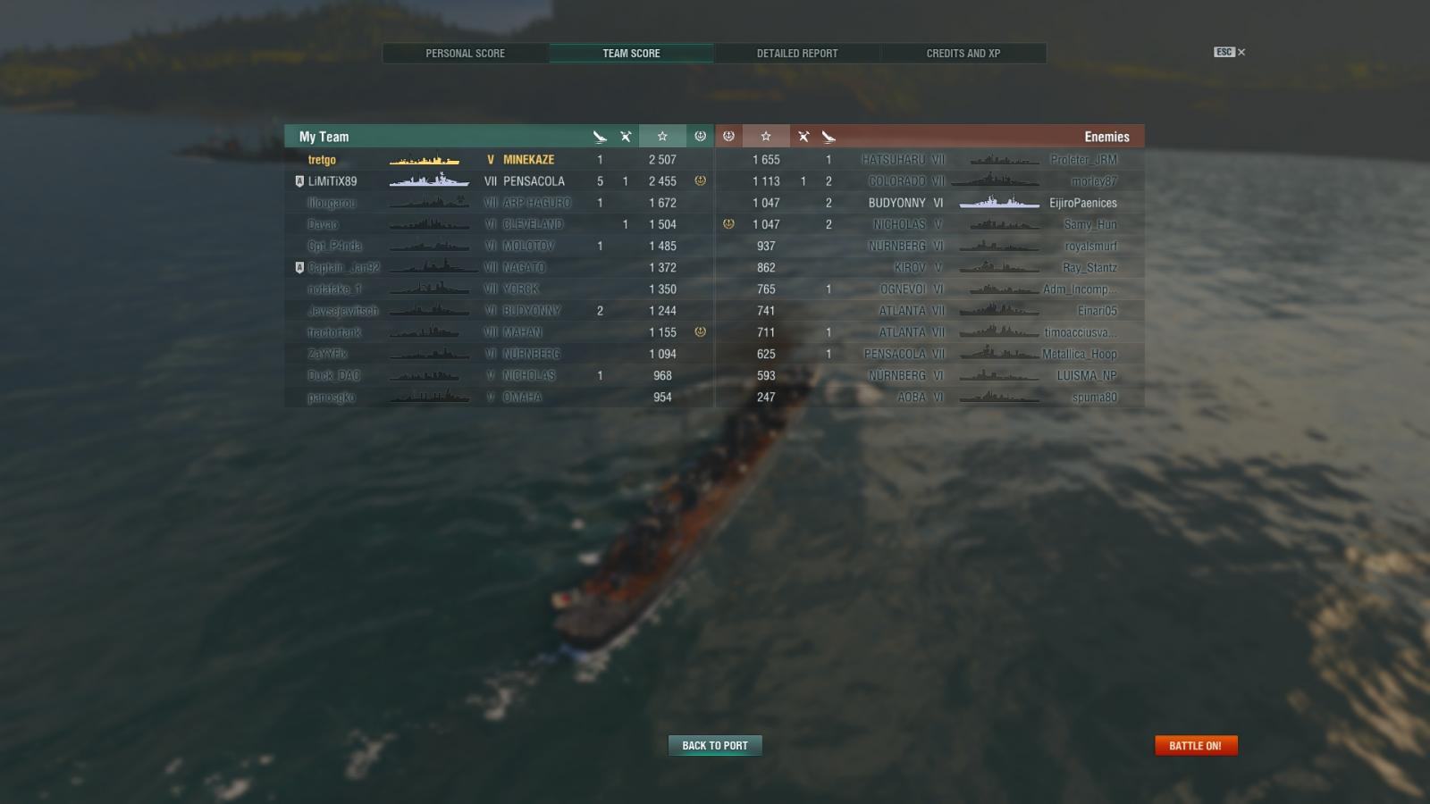Close results screen with ESC X
The height and width of the screenshot is (804, 1430).
(1230, 52)
